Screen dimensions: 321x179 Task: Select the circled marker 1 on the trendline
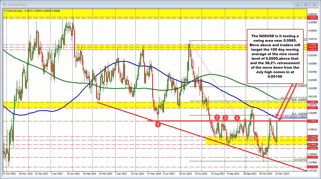tap(158, 125)
